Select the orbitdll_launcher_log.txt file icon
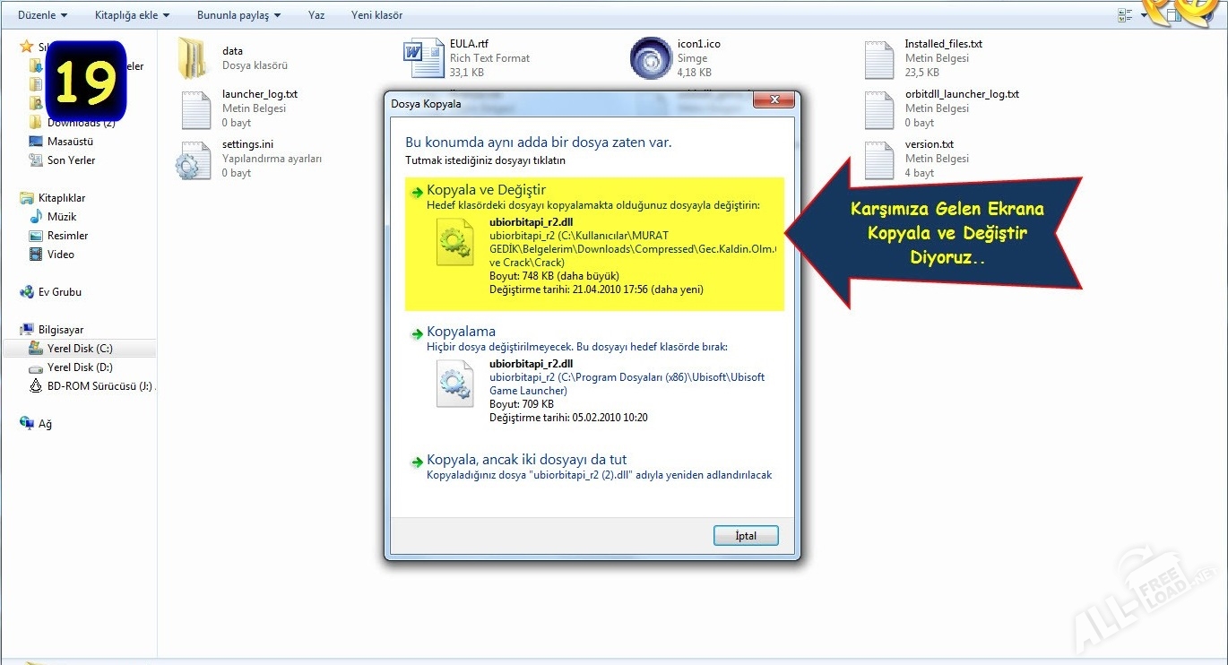 tap(878, 109)
